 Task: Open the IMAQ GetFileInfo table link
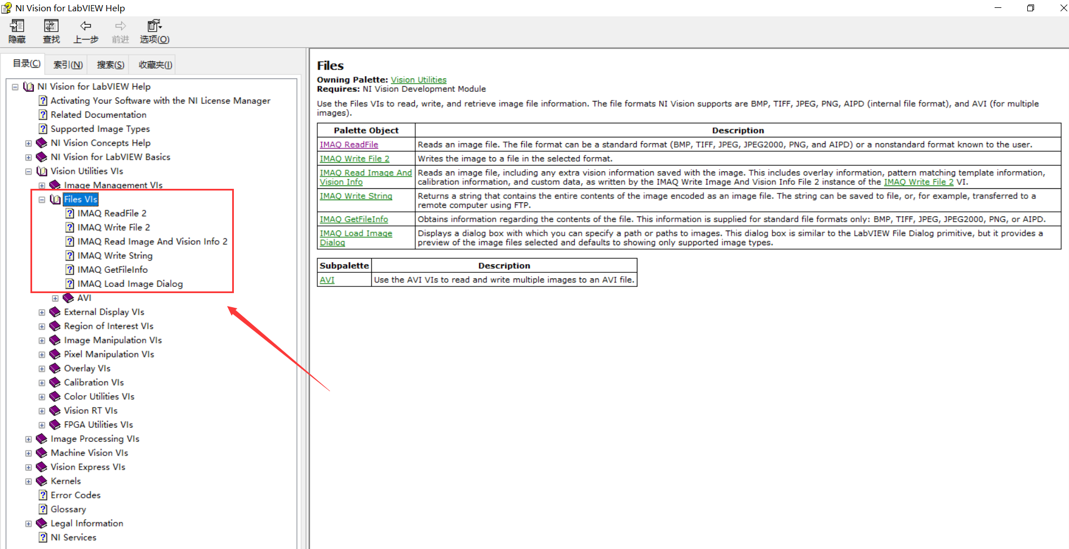click(x=354, y=219)
